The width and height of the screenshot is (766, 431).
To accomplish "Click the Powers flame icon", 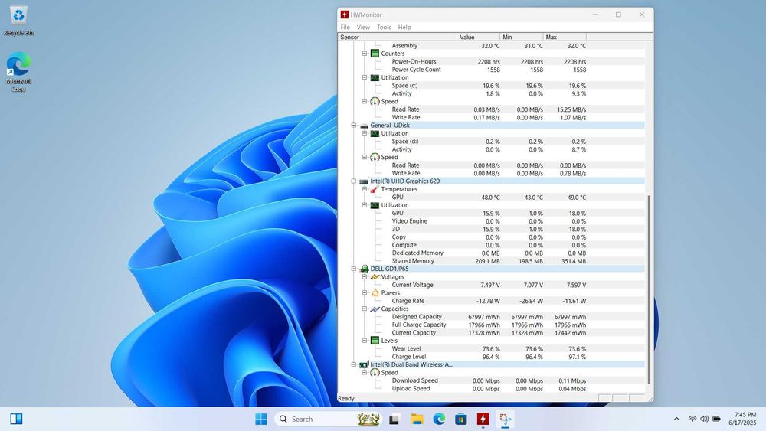I will [375, 293].
